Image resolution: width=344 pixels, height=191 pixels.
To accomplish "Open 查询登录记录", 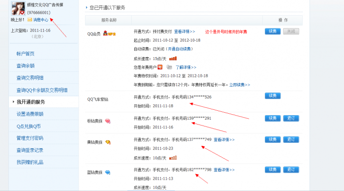I will (x=30, y=150).
